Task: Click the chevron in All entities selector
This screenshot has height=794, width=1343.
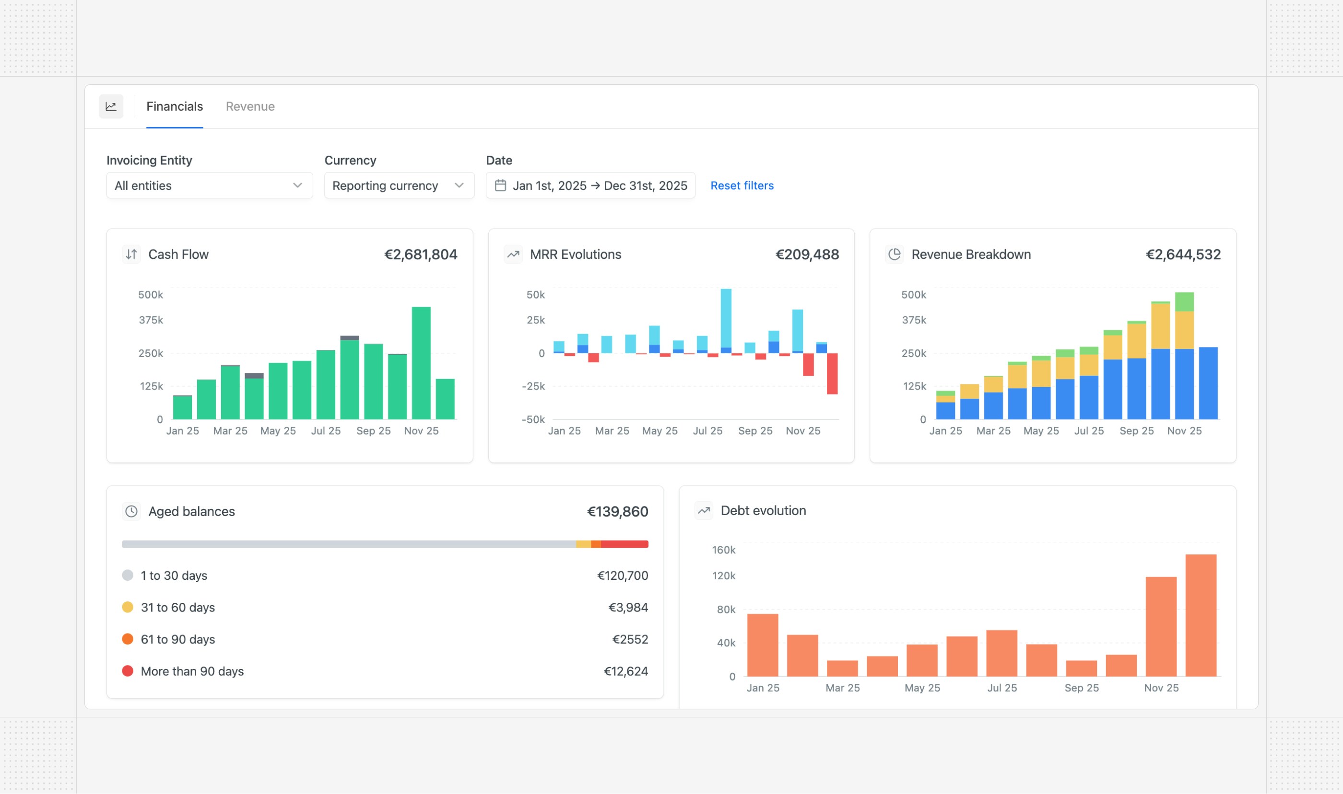Action: (298, 185)
